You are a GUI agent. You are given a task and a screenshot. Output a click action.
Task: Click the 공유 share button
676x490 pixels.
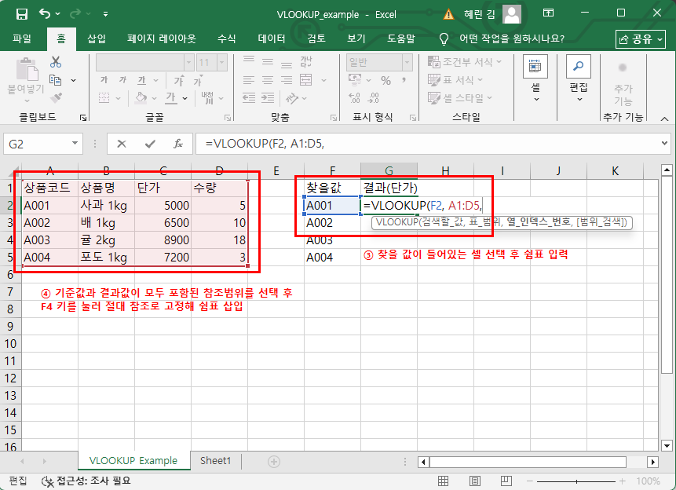[x=640, y=38]
